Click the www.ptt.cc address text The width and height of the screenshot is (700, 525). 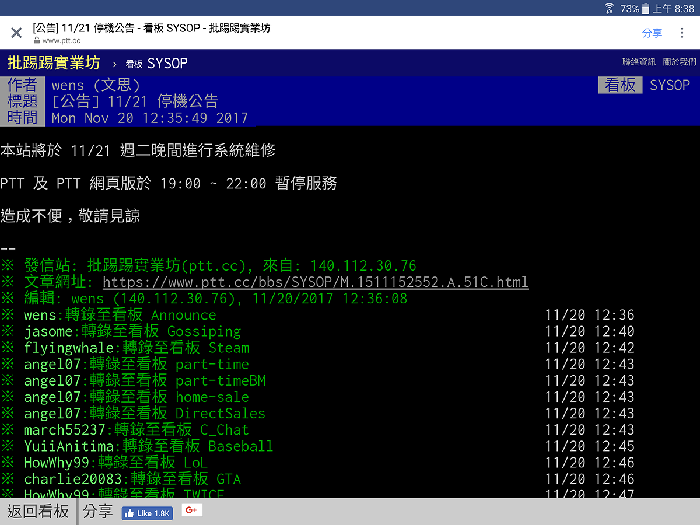(61, 41)
